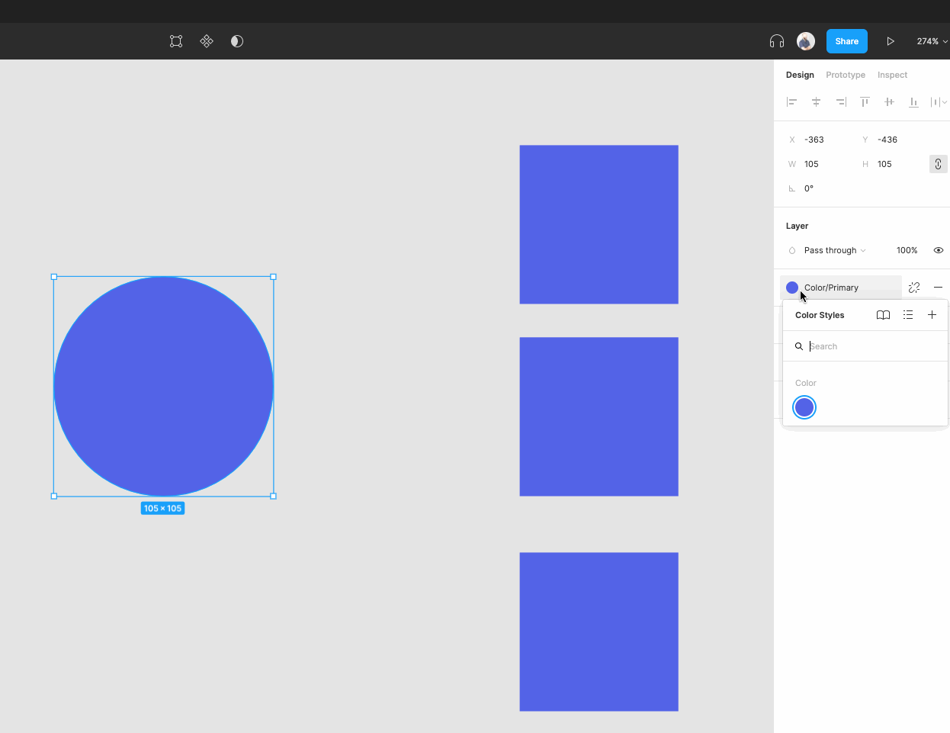Click Align left icon

point(792,101)
